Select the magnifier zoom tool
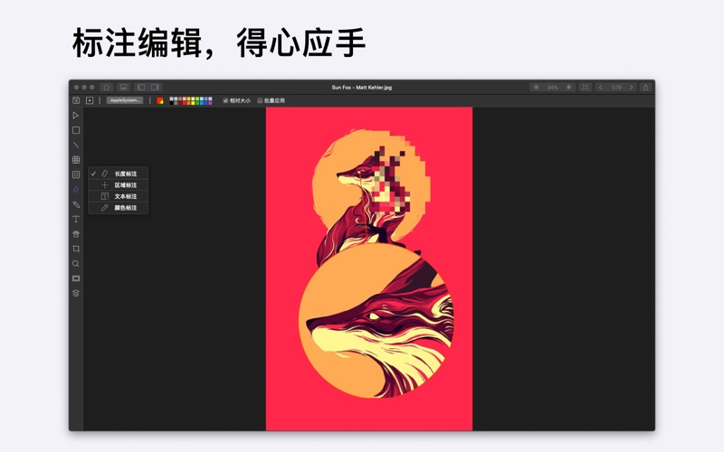The width and height of the screenshot is (724, 452). (x=76, y=263)
